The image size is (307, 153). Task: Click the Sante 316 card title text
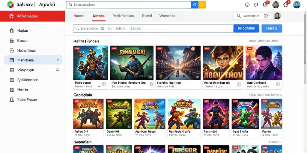coord(113,132)
